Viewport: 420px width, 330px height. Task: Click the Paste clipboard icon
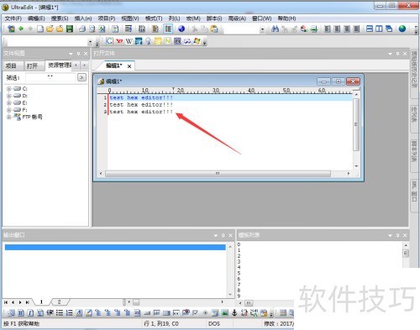coord(214,29)
